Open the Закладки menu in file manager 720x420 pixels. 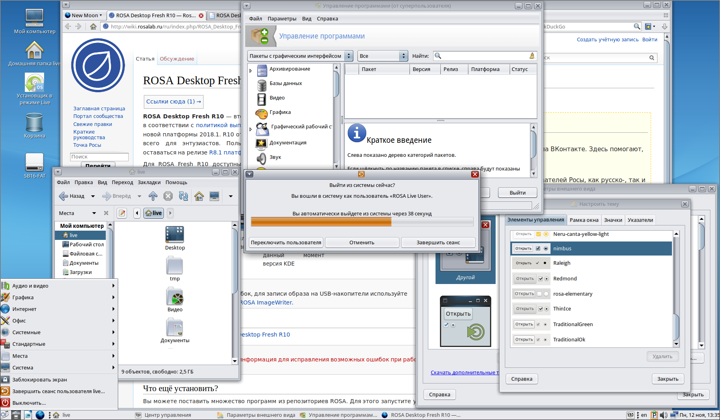click(149, 183)
